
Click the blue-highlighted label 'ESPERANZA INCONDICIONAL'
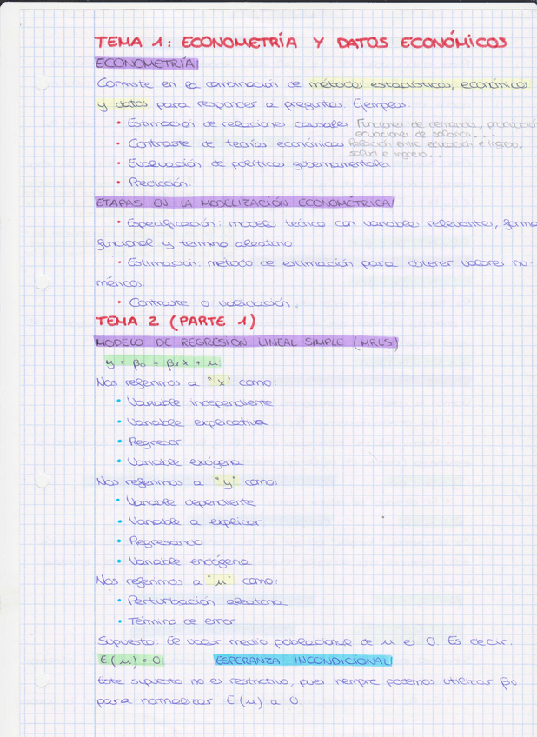[x=302, y=661]
